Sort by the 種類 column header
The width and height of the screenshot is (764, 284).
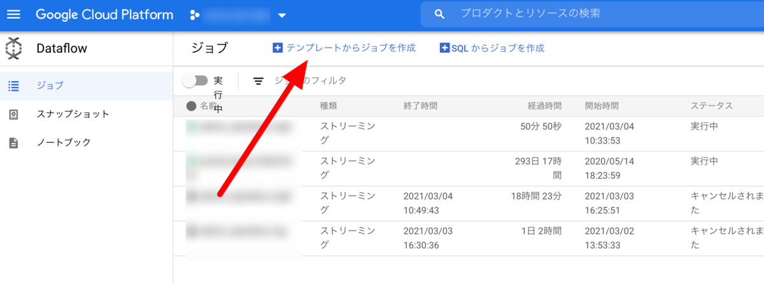click(329, 106)
